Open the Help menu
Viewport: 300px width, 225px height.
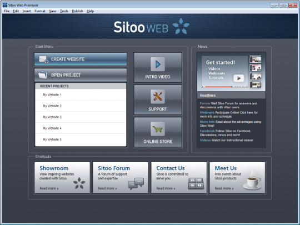(91, 11)
